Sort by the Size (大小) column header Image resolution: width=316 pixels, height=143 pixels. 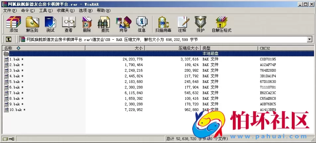pyautogui.click(x=115, y=48)
